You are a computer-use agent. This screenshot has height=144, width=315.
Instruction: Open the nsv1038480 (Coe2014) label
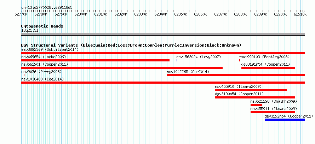(x=42, y=79)
